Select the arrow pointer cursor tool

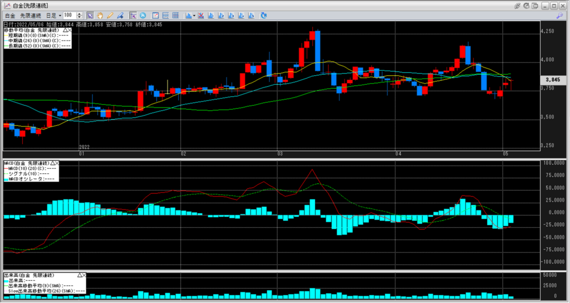click(x=90, y=15)
